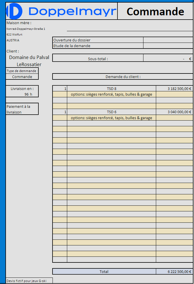The height and width of the screenshot is (284, 194).
Task: Select the 'LeRossatier' cell
Action: click(29, 64)
